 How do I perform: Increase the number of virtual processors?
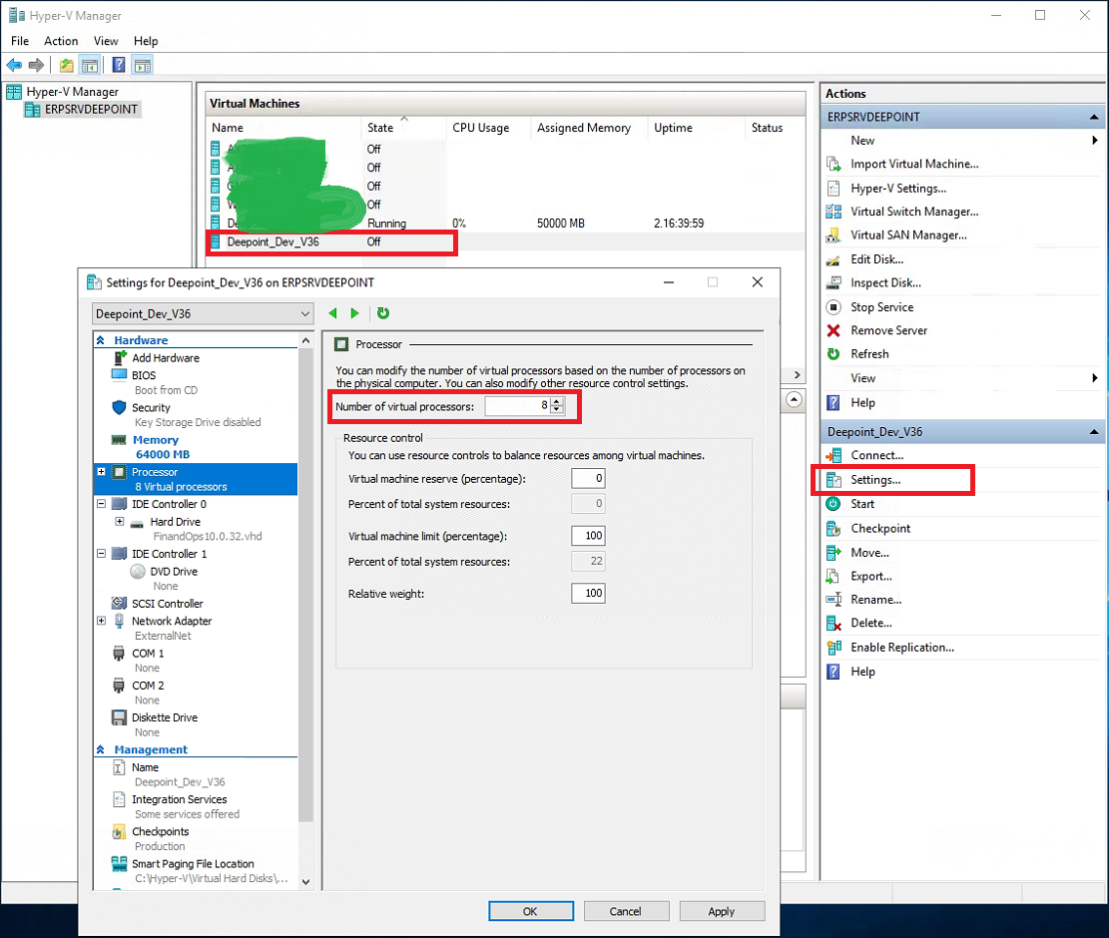[558, 402]
